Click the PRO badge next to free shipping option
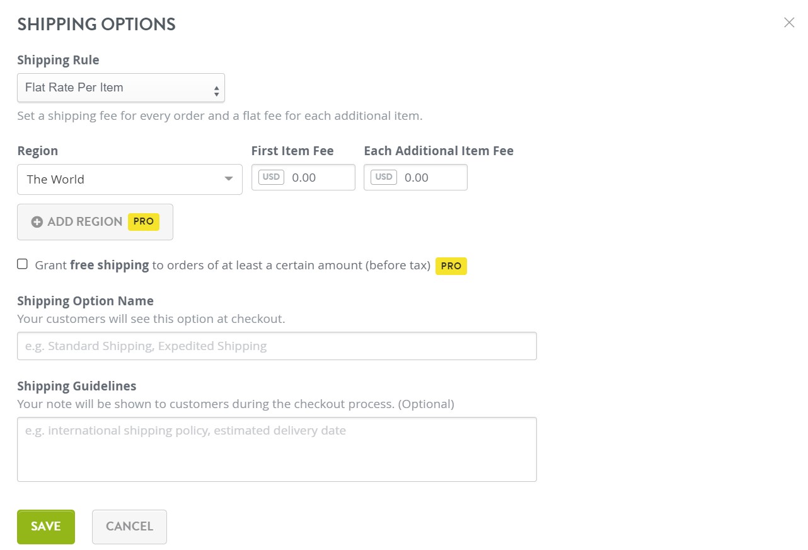The width and height of the screenshot is (808, 550). [x=451, y=266]
